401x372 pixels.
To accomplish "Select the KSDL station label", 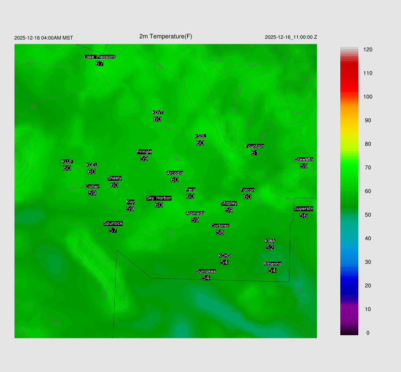I will tap(200, 136).
